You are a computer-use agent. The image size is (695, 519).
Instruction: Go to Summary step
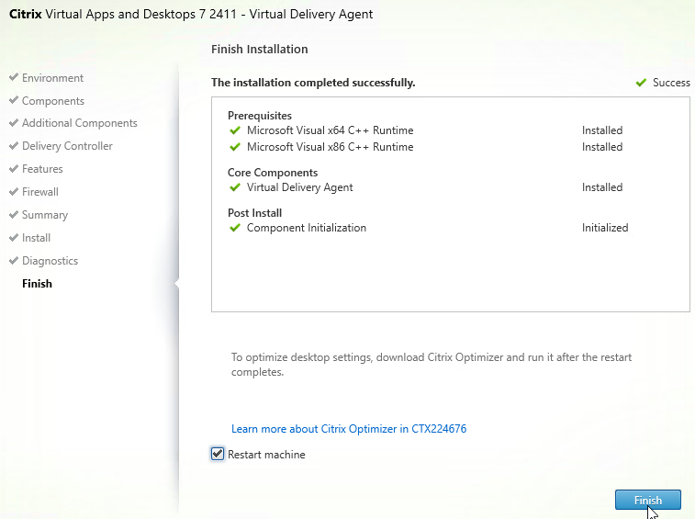45,215
